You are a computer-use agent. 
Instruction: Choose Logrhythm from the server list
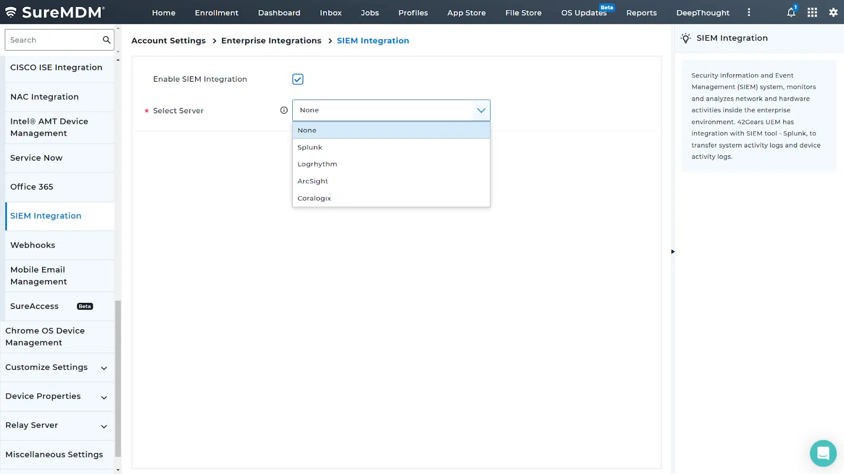(391, 164)
